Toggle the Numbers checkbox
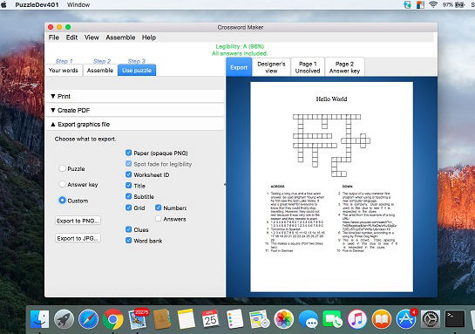 pos(158,208)
